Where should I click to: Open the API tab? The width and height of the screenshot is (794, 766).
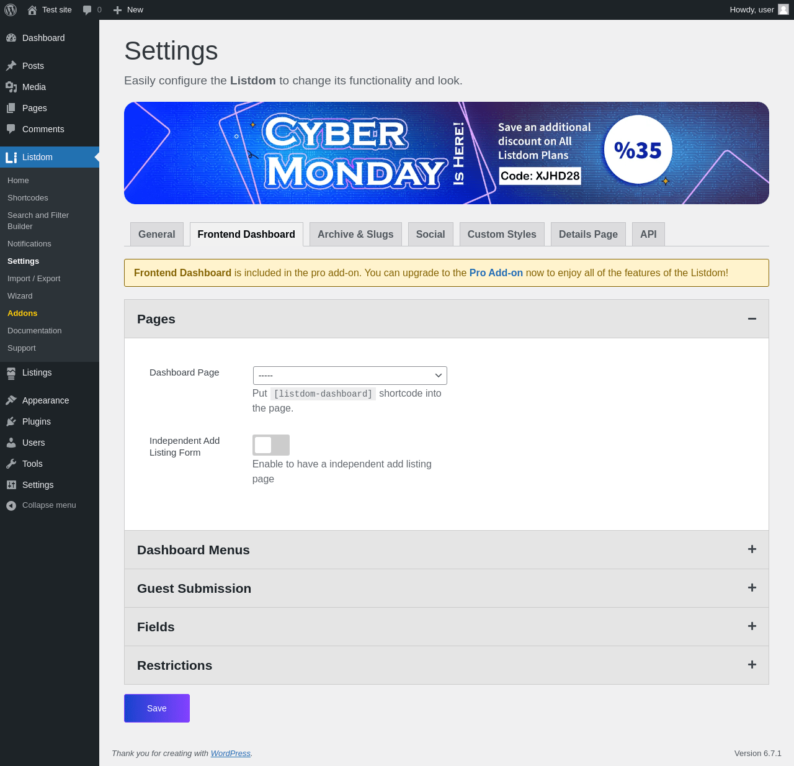click(648, 234)
